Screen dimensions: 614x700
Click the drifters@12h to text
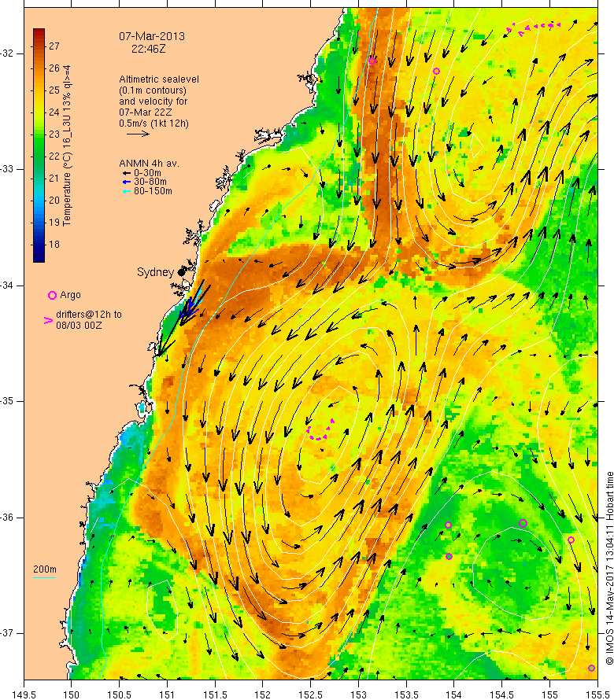[89, 315]
